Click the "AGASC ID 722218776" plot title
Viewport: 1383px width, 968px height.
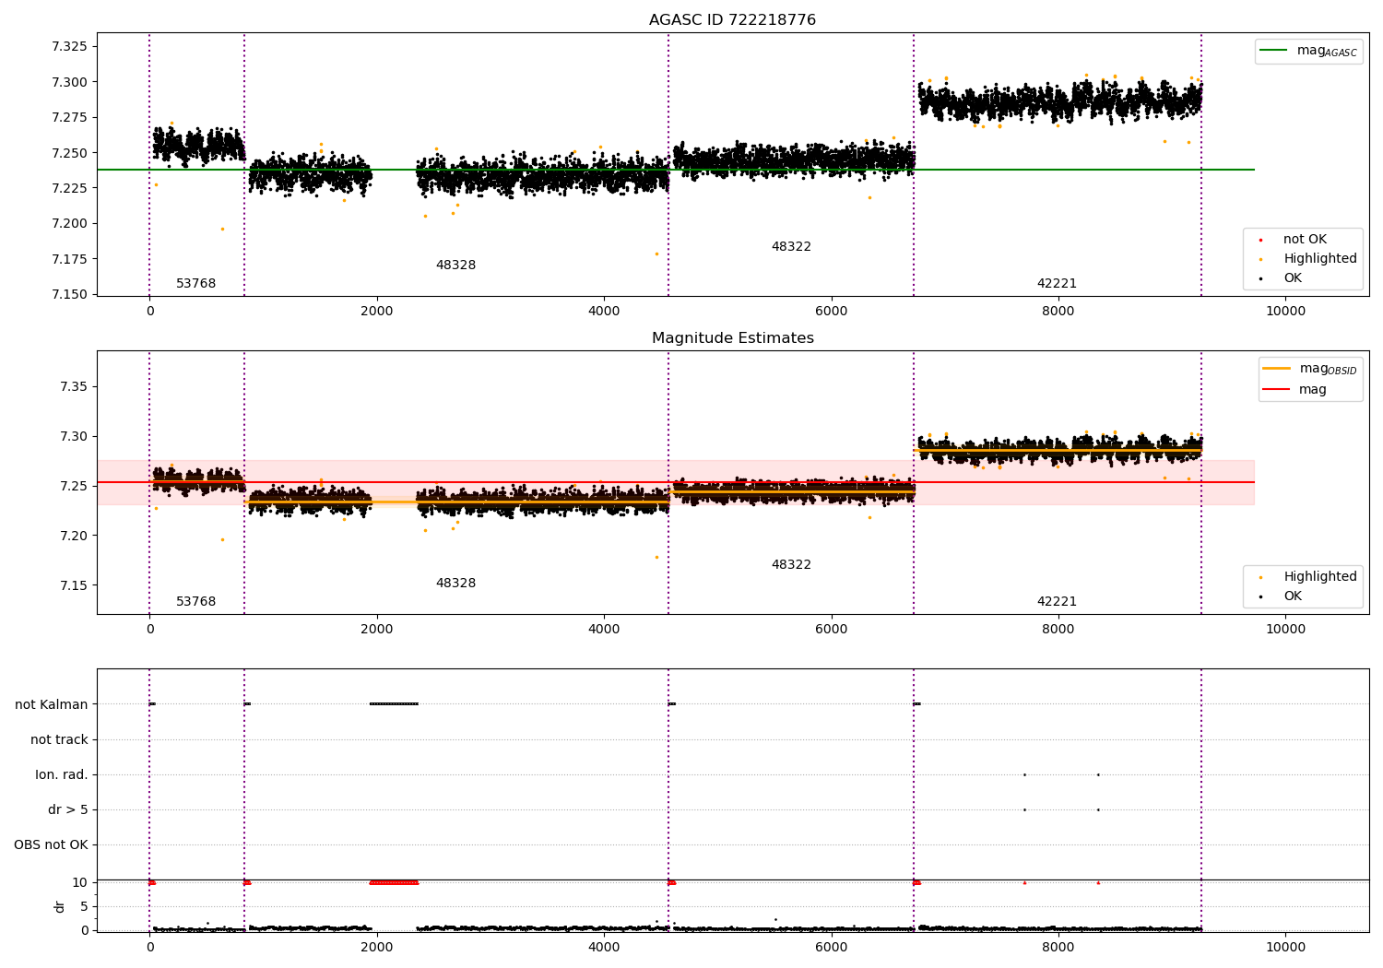732,20
